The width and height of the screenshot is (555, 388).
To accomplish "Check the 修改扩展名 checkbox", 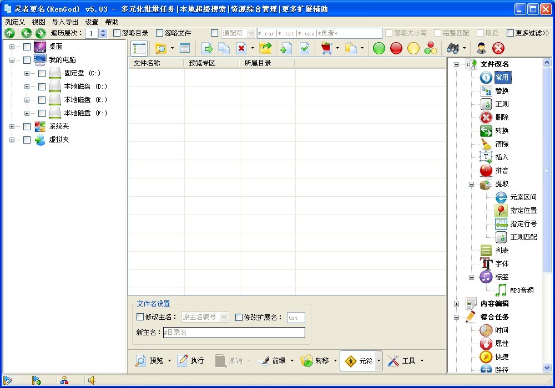I will [x=239, y=317].
